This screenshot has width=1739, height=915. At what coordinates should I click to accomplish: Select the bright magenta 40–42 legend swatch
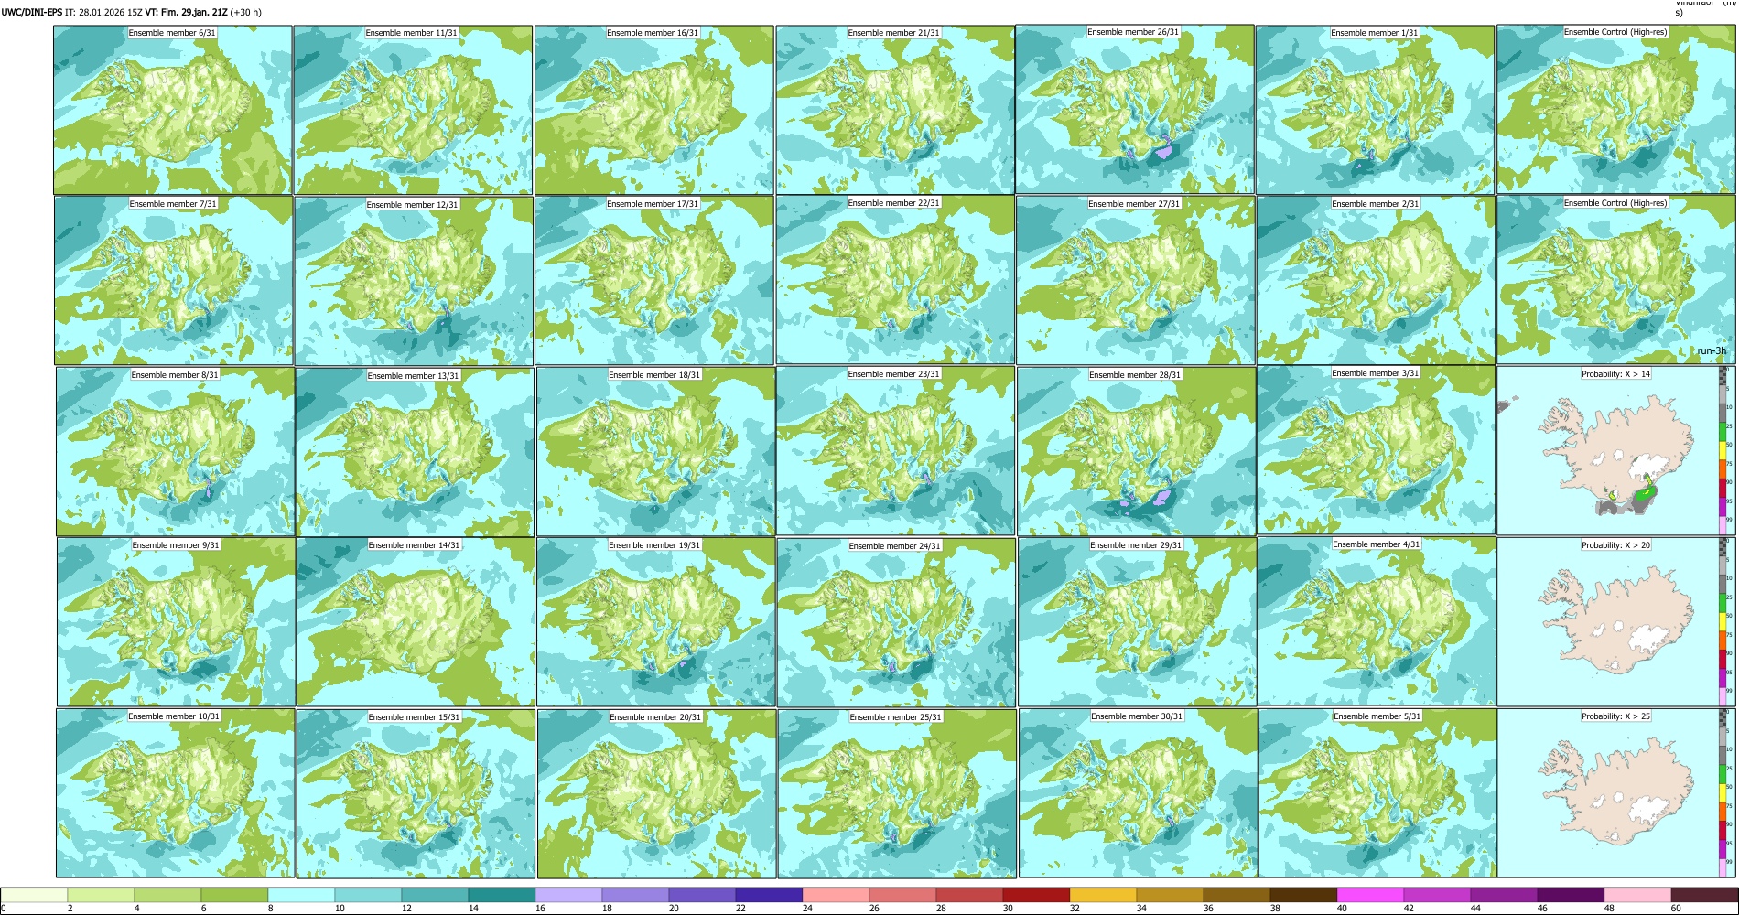tap(1370, 895)
